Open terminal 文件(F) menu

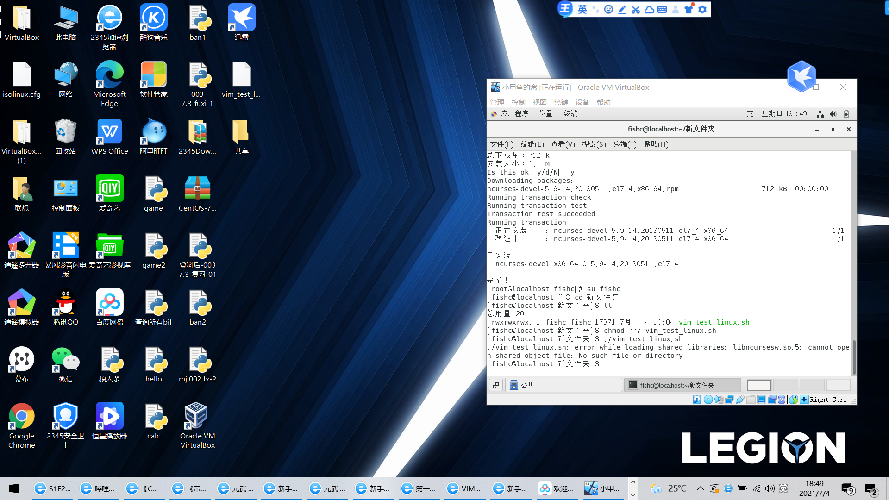click(x=502, y=144)
